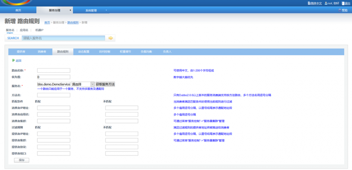Click the 保存 button
Screen dimensions: 352x170
pyautogui.click(x=21, y=160)
